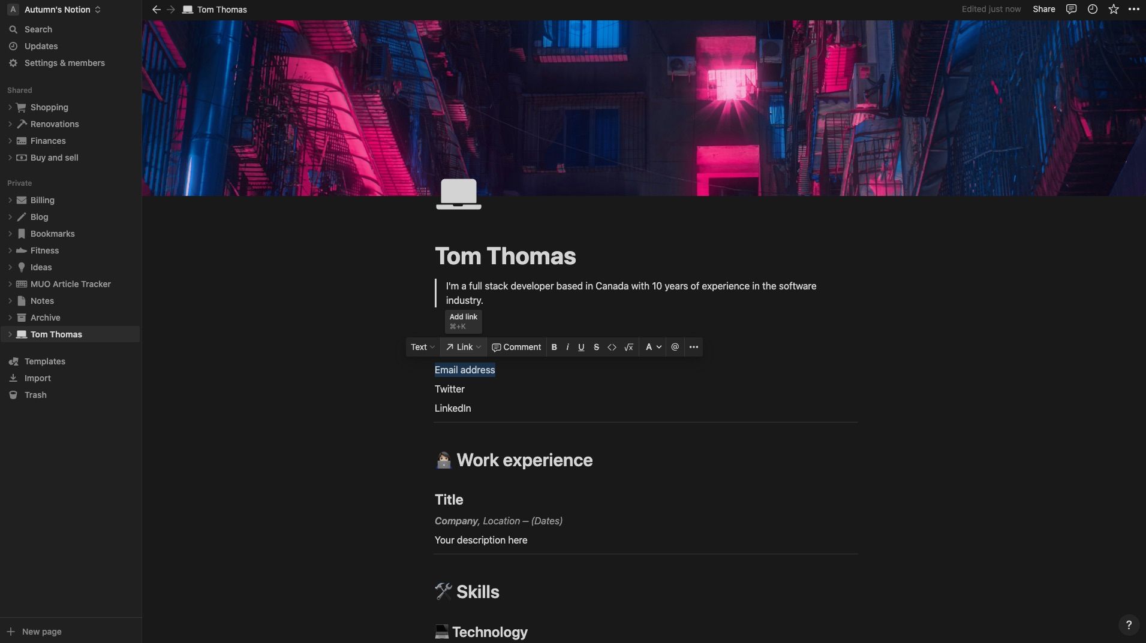Apply strikethrough to selected text
The height and width of the screenshot is (643, 1146).
pos(596,347)
